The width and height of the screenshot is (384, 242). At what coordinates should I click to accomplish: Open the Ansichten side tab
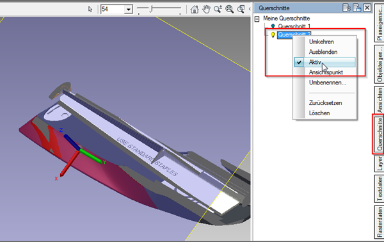coord(380,100)
